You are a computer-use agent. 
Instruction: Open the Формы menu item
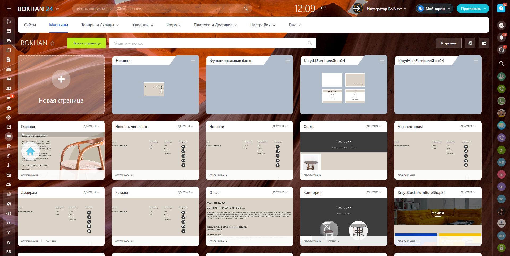click(x=173, y=25)
